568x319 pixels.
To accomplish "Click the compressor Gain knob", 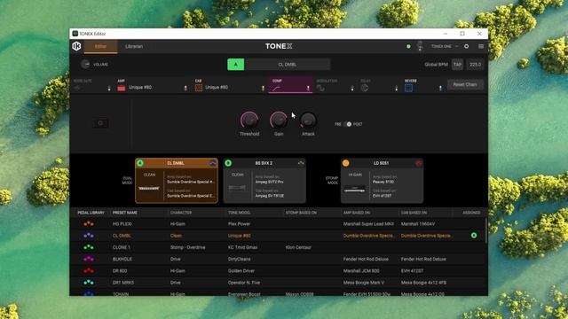I will point(279,121).
